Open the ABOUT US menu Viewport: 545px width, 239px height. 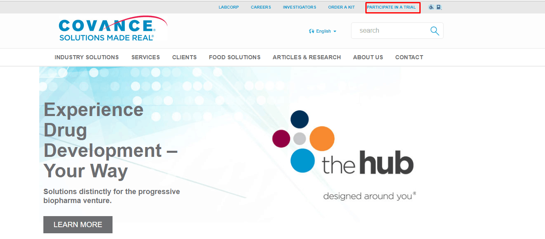368,57
